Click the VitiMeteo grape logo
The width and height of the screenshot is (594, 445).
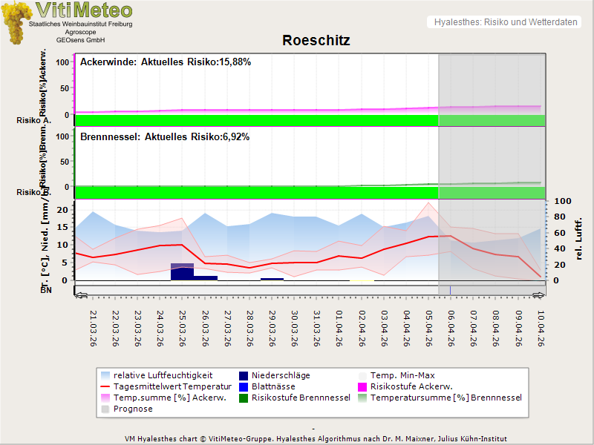pyautogui.click(x=15, y=22)
